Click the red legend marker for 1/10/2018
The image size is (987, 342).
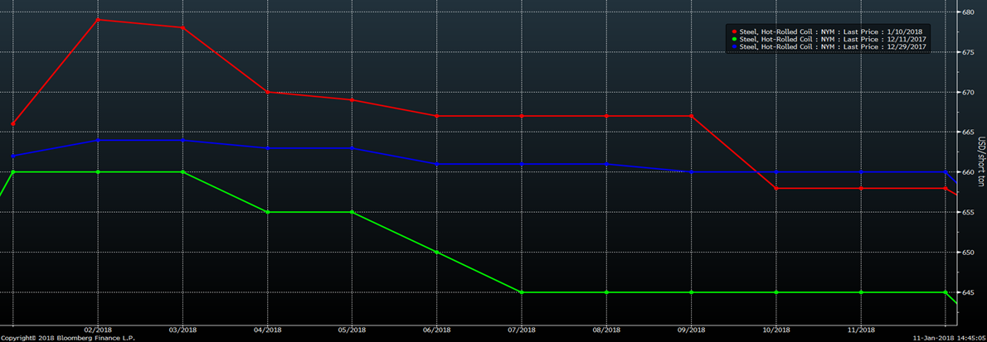(x=734, y=31)
